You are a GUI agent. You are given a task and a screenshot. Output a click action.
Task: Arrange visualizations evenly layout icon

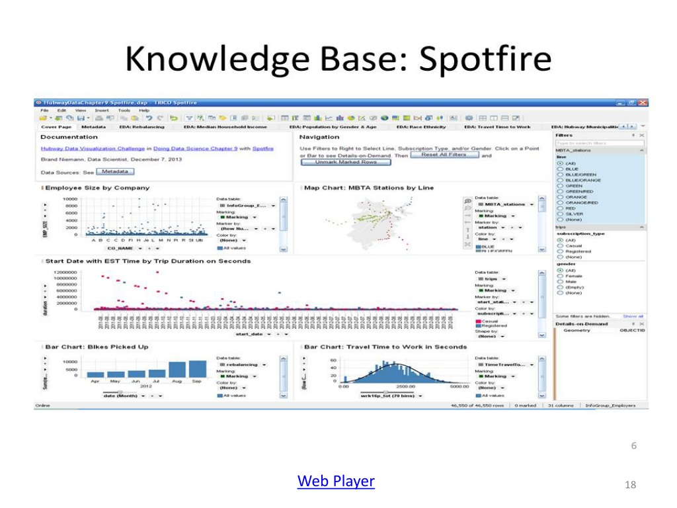coord(482,118)
